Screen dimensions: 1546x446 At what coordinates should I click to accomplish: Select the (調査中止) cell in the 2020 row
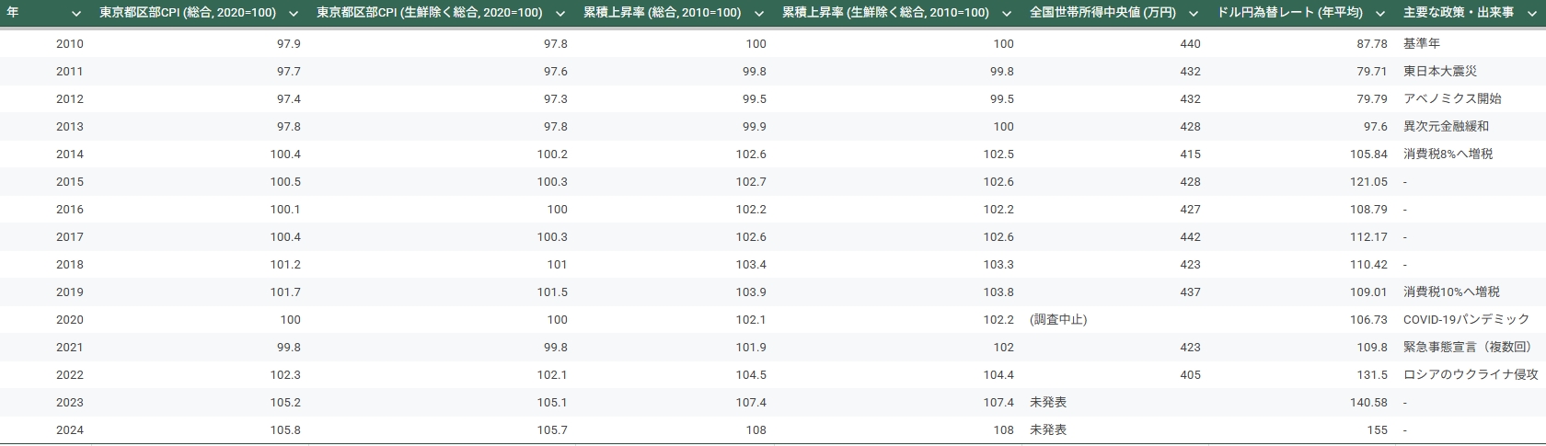coord(1058,320)
